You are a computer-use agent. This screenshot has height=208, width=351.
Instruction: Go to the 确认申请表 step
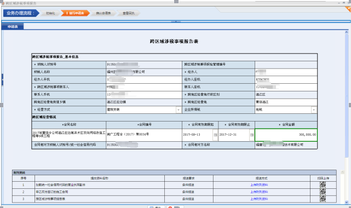(x=103, y=13)
